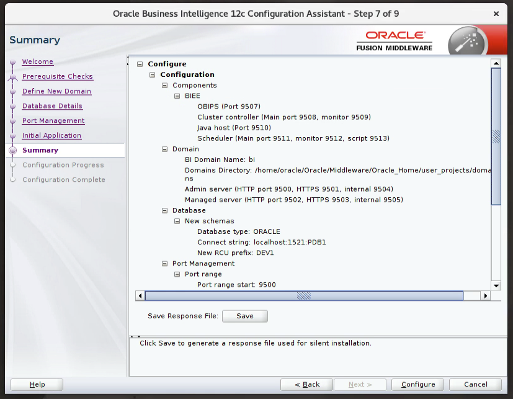
Task: Collapse the Database node
Action: (165, 211)
